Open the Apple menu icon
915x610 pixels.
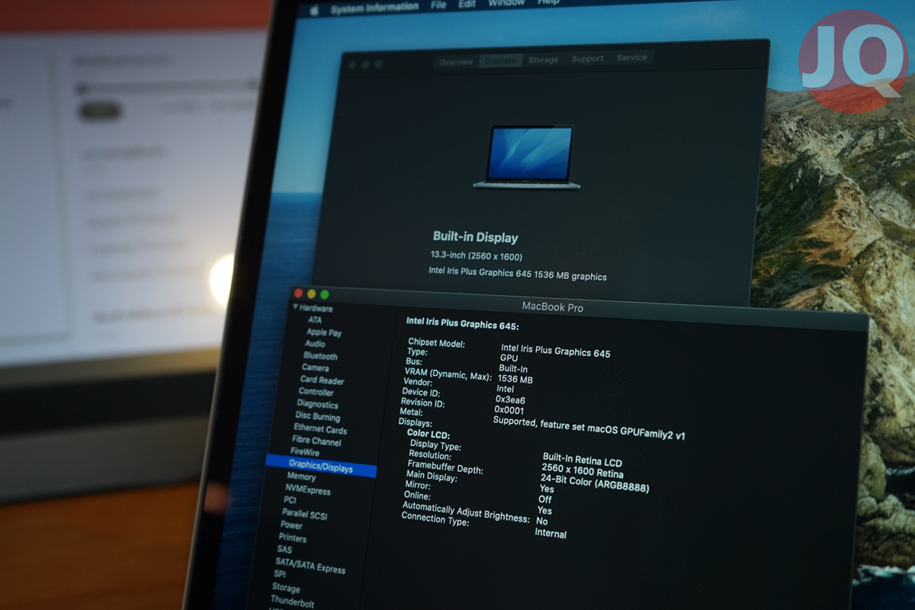click(x=313, y=10)
